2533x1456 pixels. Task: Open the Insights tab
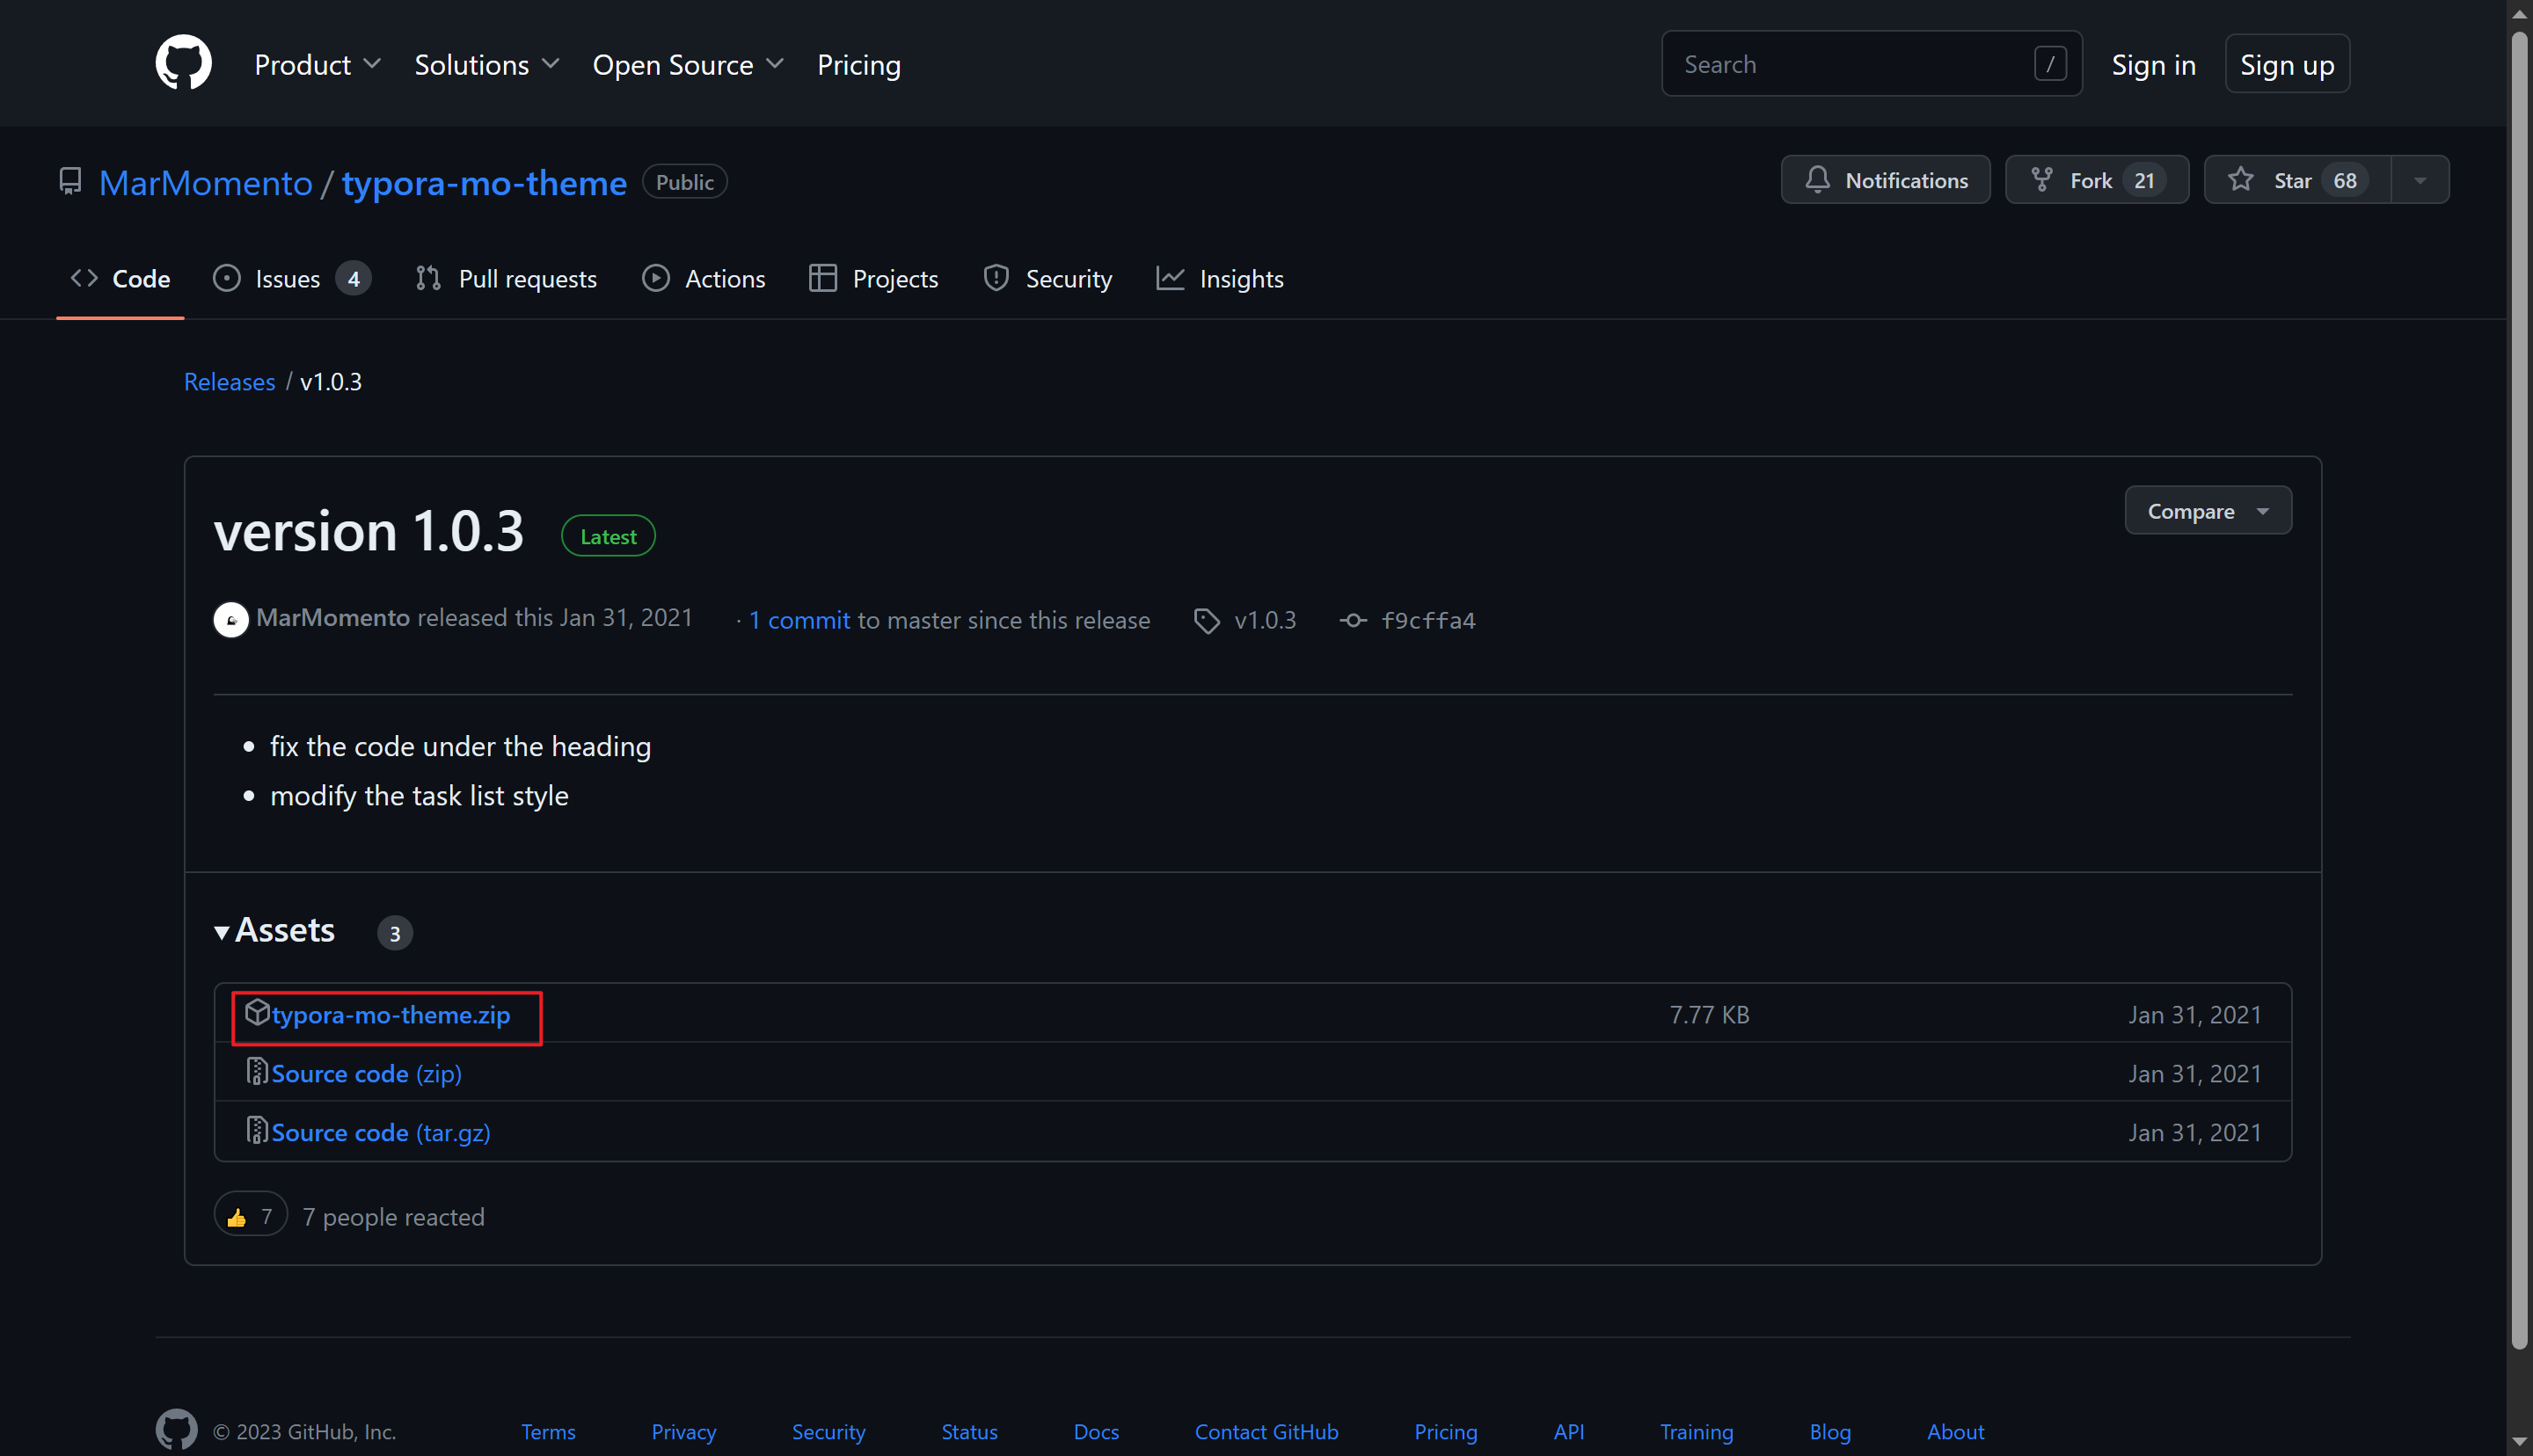[x=1220, y=278]
